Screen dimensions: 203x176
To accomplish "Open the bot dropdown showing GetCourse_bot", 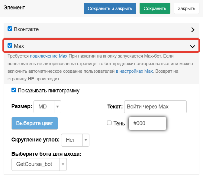I will coord(39,164).
